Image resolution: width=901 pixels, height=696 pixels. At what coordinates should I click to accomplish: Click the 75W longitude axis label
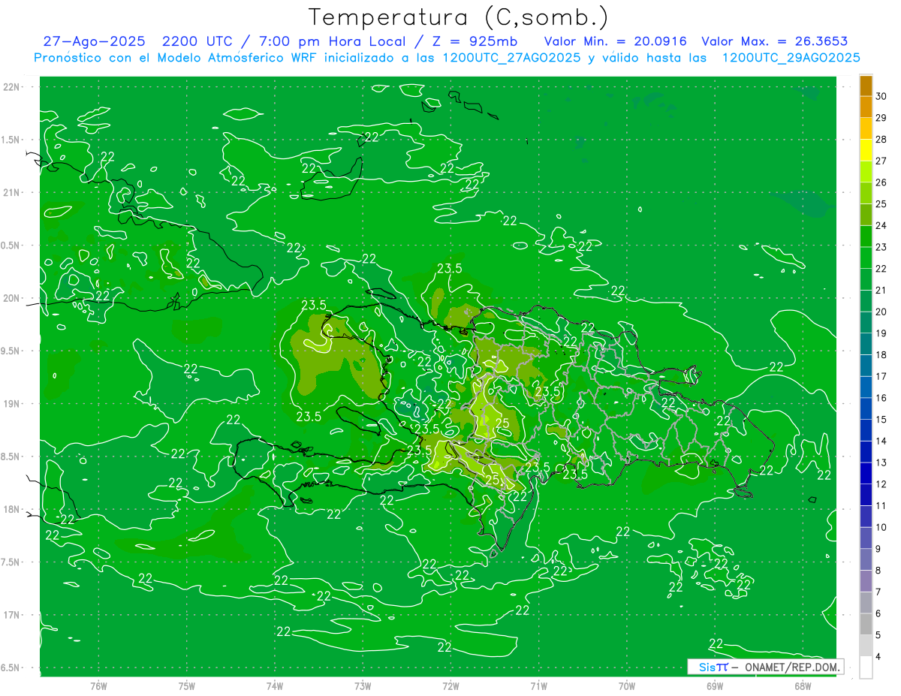(x=187, y=686)
